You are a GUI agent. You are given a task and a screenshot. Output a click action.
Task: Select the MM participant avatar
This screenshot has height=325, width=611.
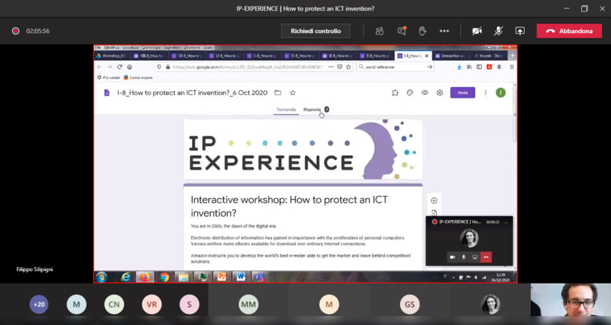point(248,304)
